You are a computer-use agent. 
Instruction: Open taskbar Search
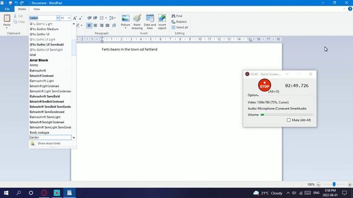click(x=19, y=193)
